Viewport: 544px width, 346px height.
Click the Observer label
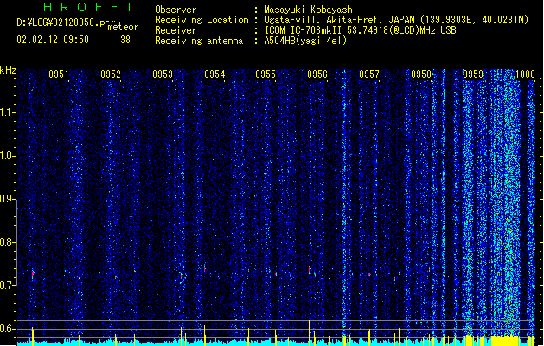[x=176, y=10]
